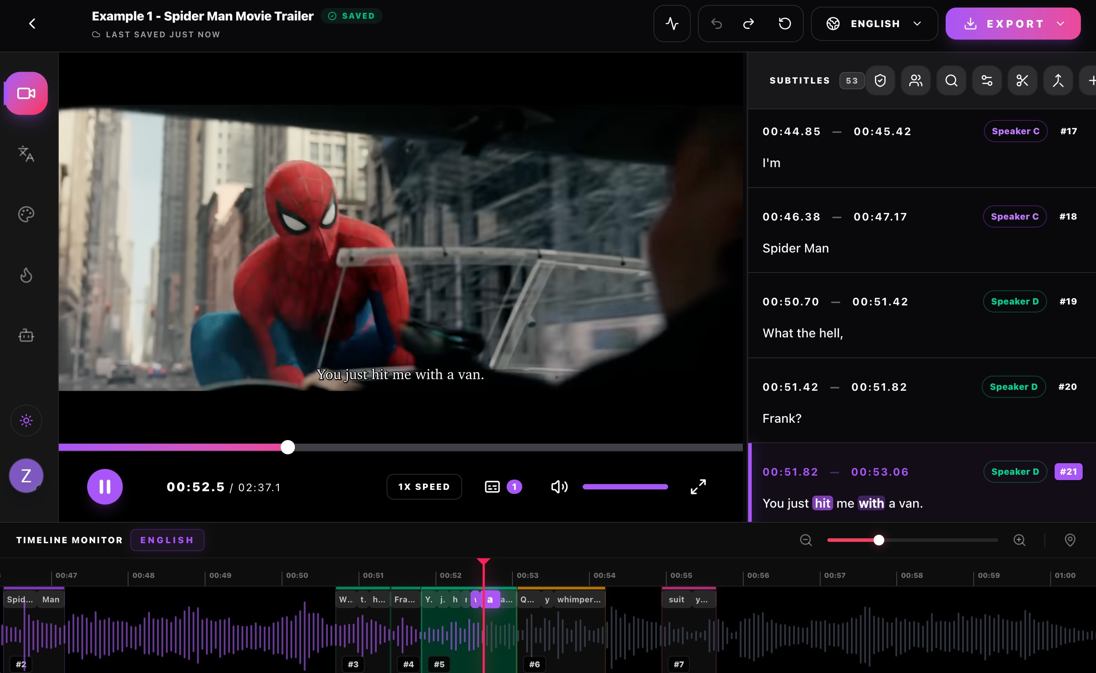Open the styles palette icon in sidebar
Image resolution: width=1096 pixels, height=673 pixels.
pos(26,214)
